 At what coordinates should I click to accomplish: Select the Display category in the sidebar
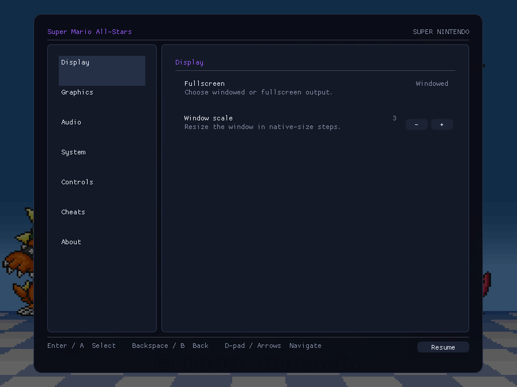pyautogui.click(x=102, y=71)
